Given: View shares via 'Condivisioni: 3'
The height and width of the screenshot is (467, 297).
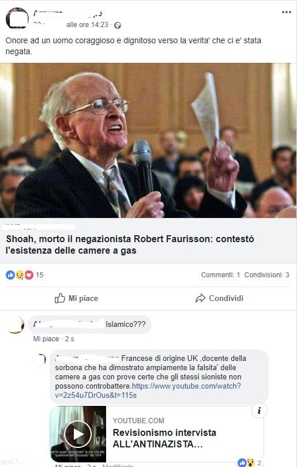Looking at the screenshot, I should pyautogui.click(x=266, y=275).
